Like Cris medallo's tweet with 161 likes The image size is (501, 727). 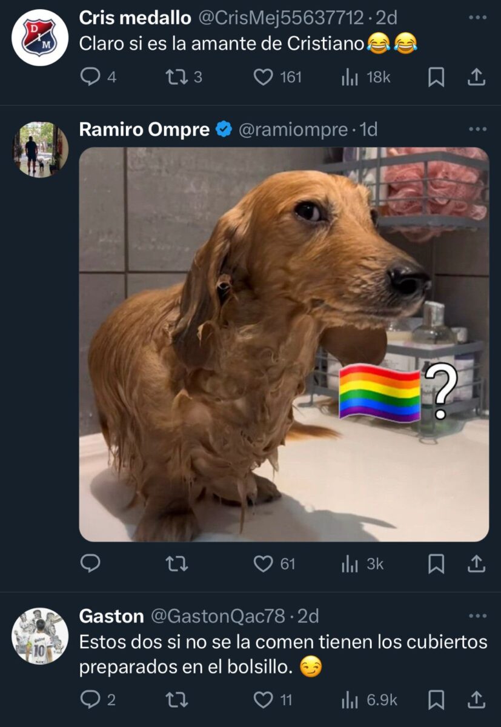(x=263, y=77)
